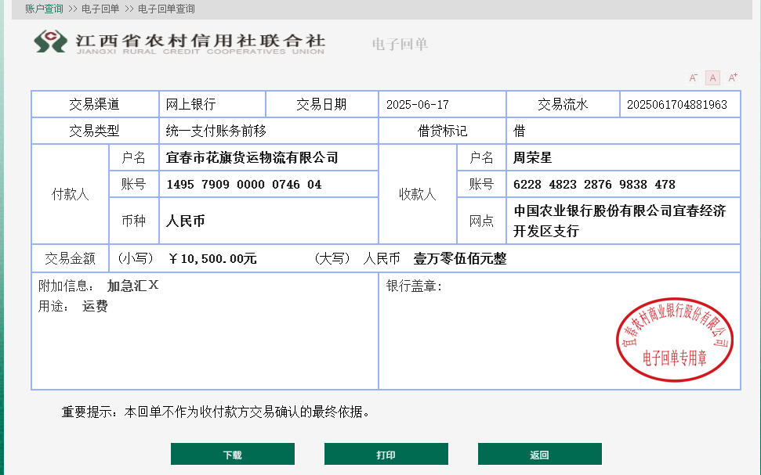Click the 借贷标记 label cell

coord(442,131)
